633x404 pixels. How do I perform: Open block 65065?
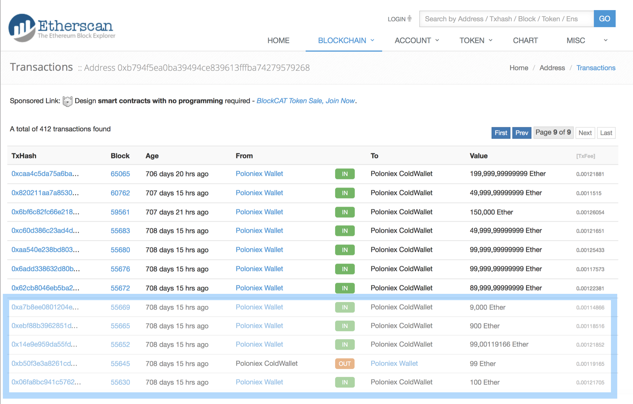(120, 174)
